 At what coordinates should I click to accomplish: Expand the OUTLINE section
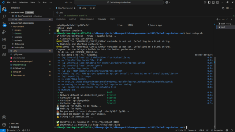pos(15,123)
